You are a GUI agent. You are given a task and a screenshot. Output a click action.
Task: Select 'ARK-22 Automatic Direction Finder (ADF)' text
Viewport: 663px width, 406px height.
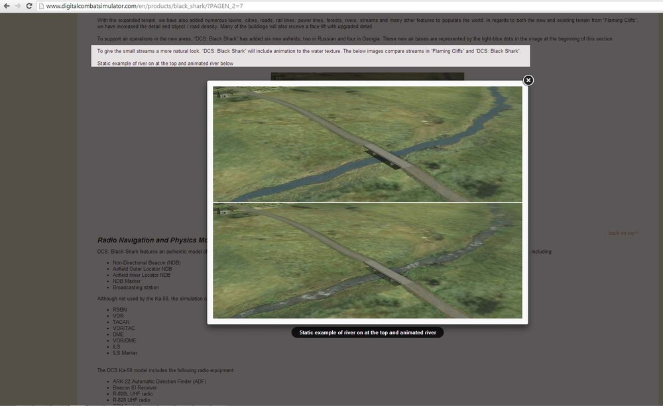158,381
